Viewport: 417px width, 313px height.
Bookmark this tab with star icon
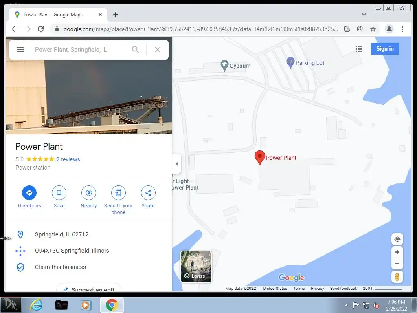pyautogui.click(x=373, y=29)
